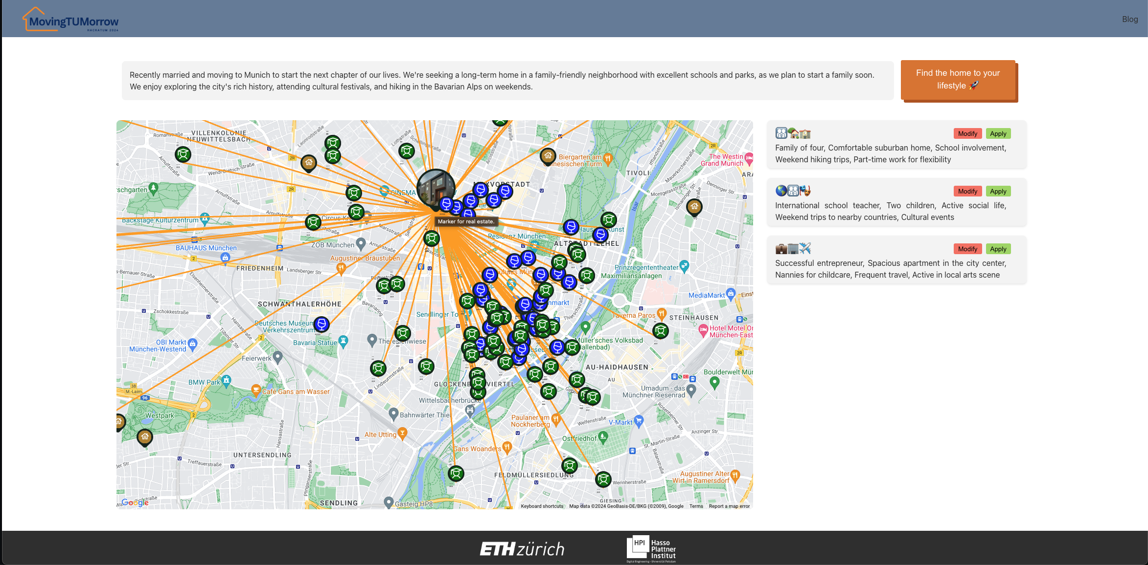Click brown house marker near Ismaninger Straße
This screenshot has width=1148, height=565.
click(x=694, y=206)
